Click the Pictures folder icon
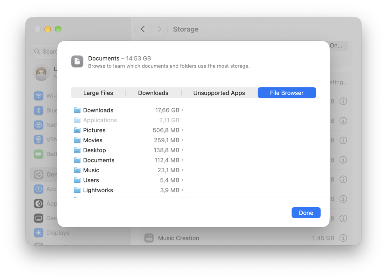Image resolution: width=387 pixels, height=279 pixels. [x=77, y=130]
